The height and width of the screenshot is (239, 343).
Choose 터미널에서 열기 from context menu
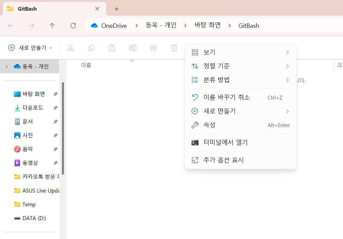pos(241,143)
